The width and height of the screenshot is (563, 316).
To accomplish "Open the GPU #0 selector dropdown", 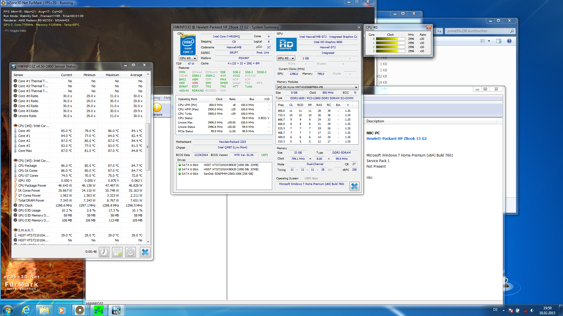I will (286, 58).
